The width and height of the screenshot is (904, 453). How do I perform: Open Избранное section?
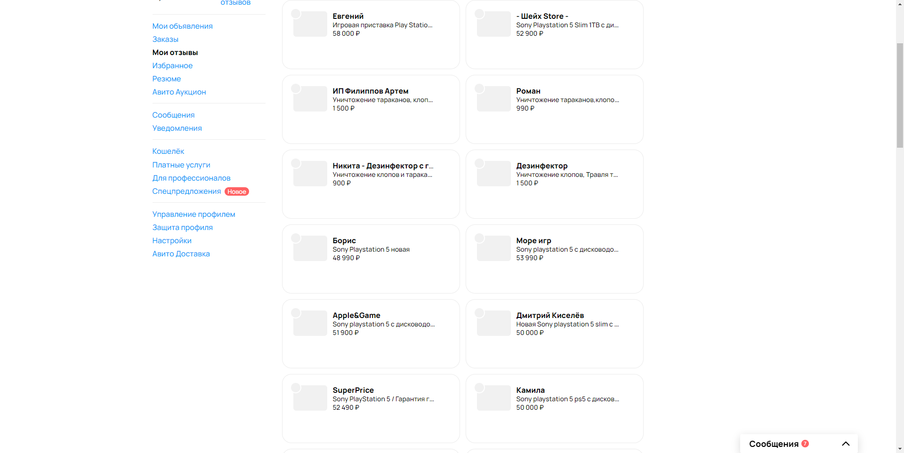click(172, 65)
